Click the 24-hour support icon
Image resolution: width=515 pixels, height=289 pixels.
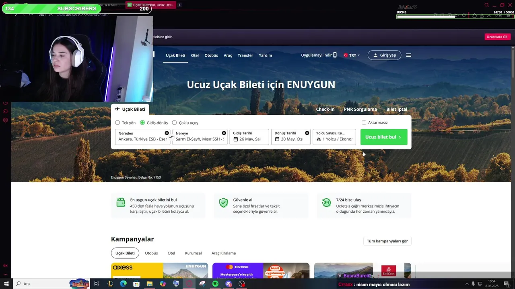pyautogui.click(x=326, y=202)
